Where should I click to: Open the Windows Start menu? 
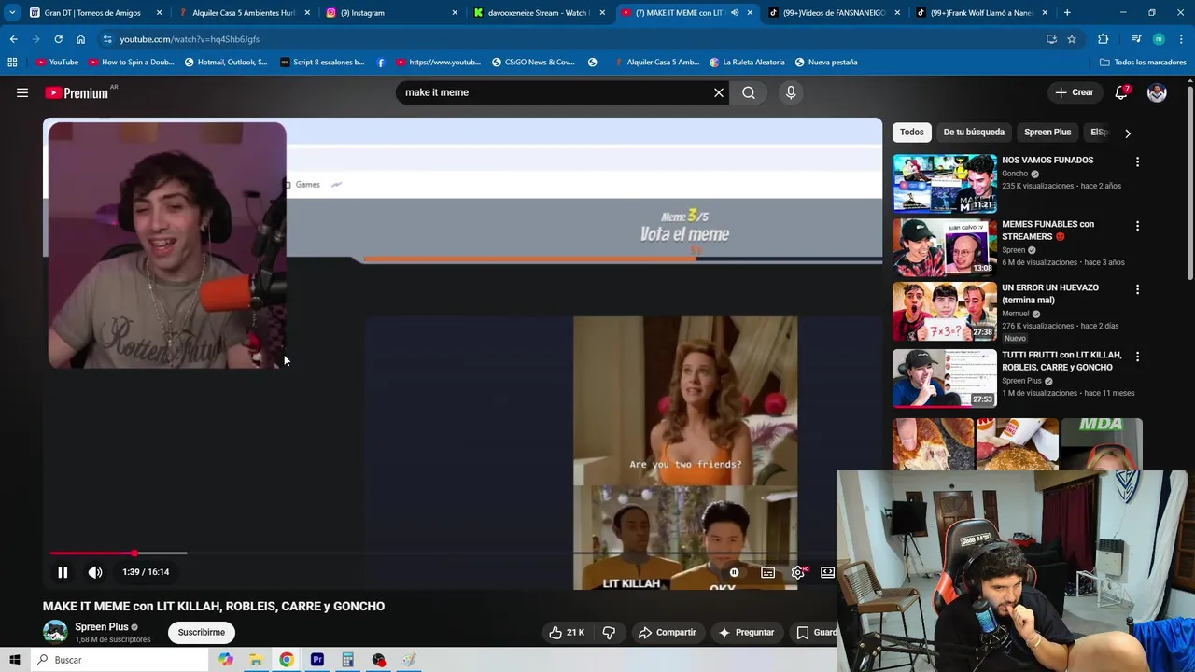15,660
